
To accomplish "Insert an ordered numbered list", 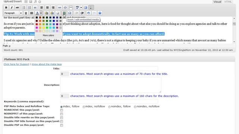I will [30, 7].
